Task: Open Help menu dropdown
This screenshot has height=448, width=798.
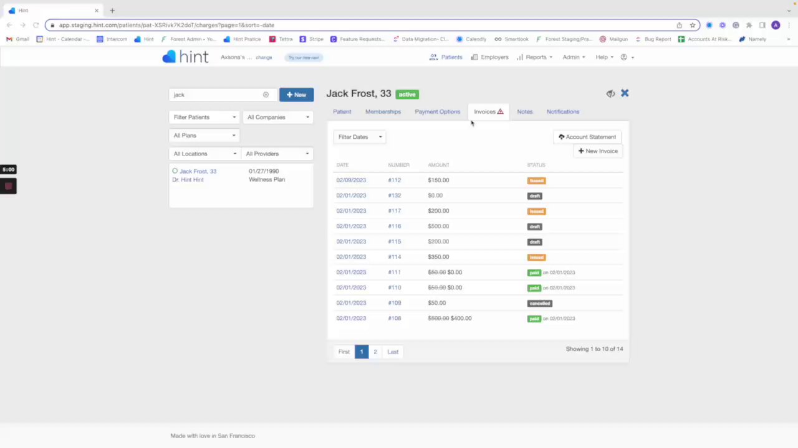Action: 604,57
